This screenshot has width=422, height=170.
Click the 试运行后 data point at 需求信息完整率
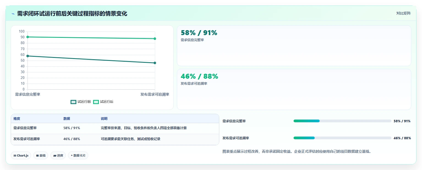[x=28, y=37]
